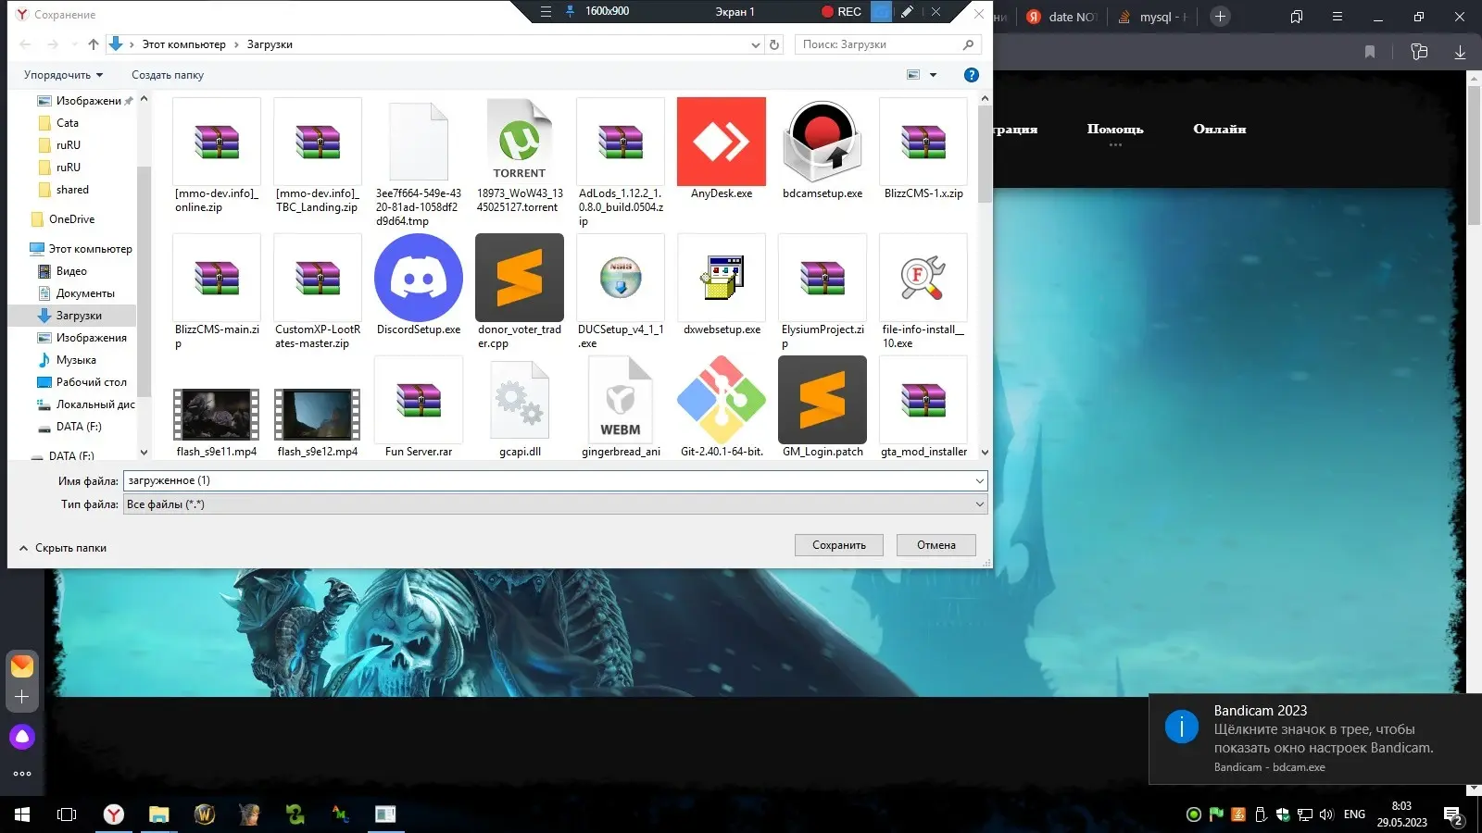Open the Помощь menu on website
1482x833 pixels.
tap(1114, 130)
